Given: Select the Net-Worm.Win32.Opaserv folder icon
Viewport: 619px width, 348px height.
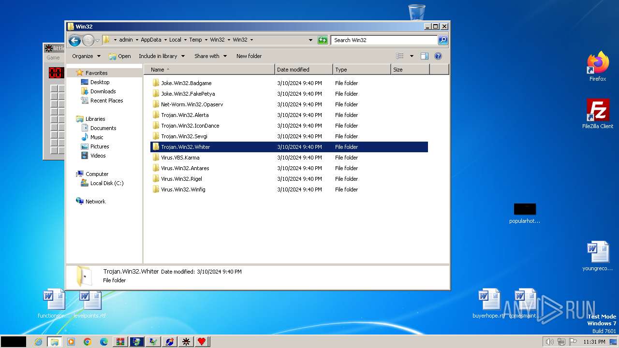Looking at the screenshot, I should 156,104.
